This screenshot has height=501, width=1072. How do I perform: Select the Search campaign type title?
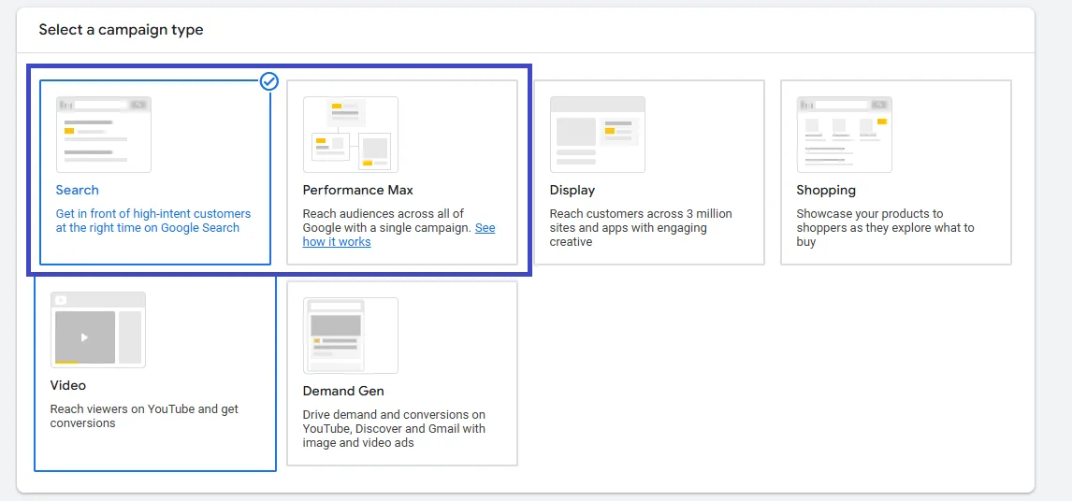78,190
